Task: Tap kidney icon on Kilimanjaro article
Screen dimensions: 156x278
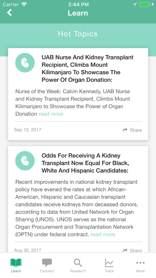Action: 25,63
